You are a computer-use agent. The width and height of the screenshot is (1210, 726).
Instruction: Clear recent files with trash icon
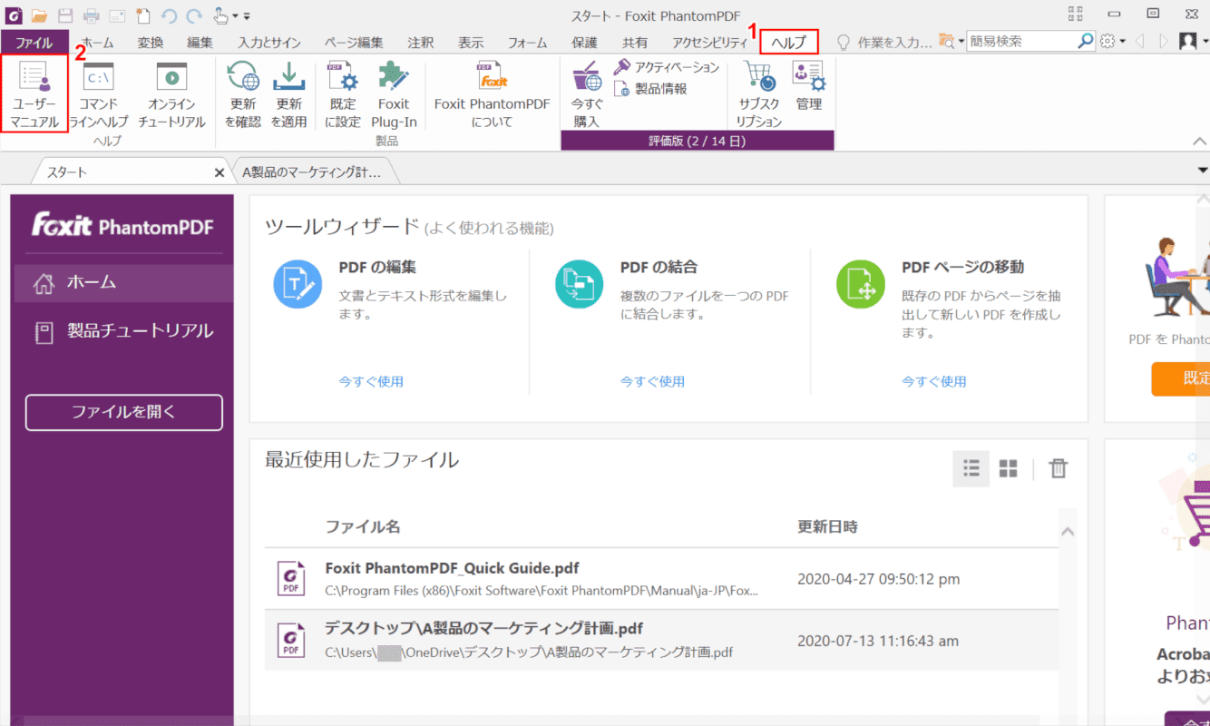pyautogui.click(x=1058, y=468)
